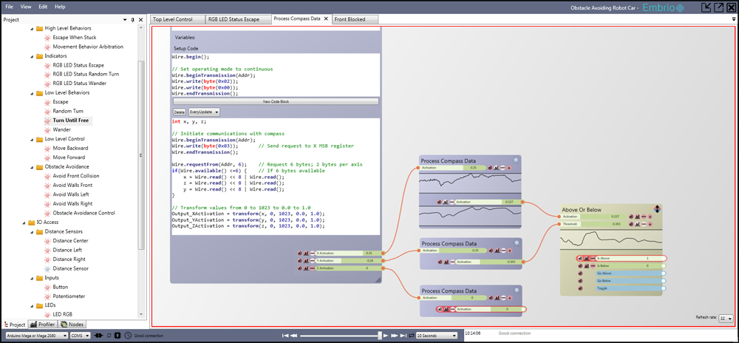Click the spiral icon beside Go Above trigger
Screen dimensions: 739x343
click(581, 274)
